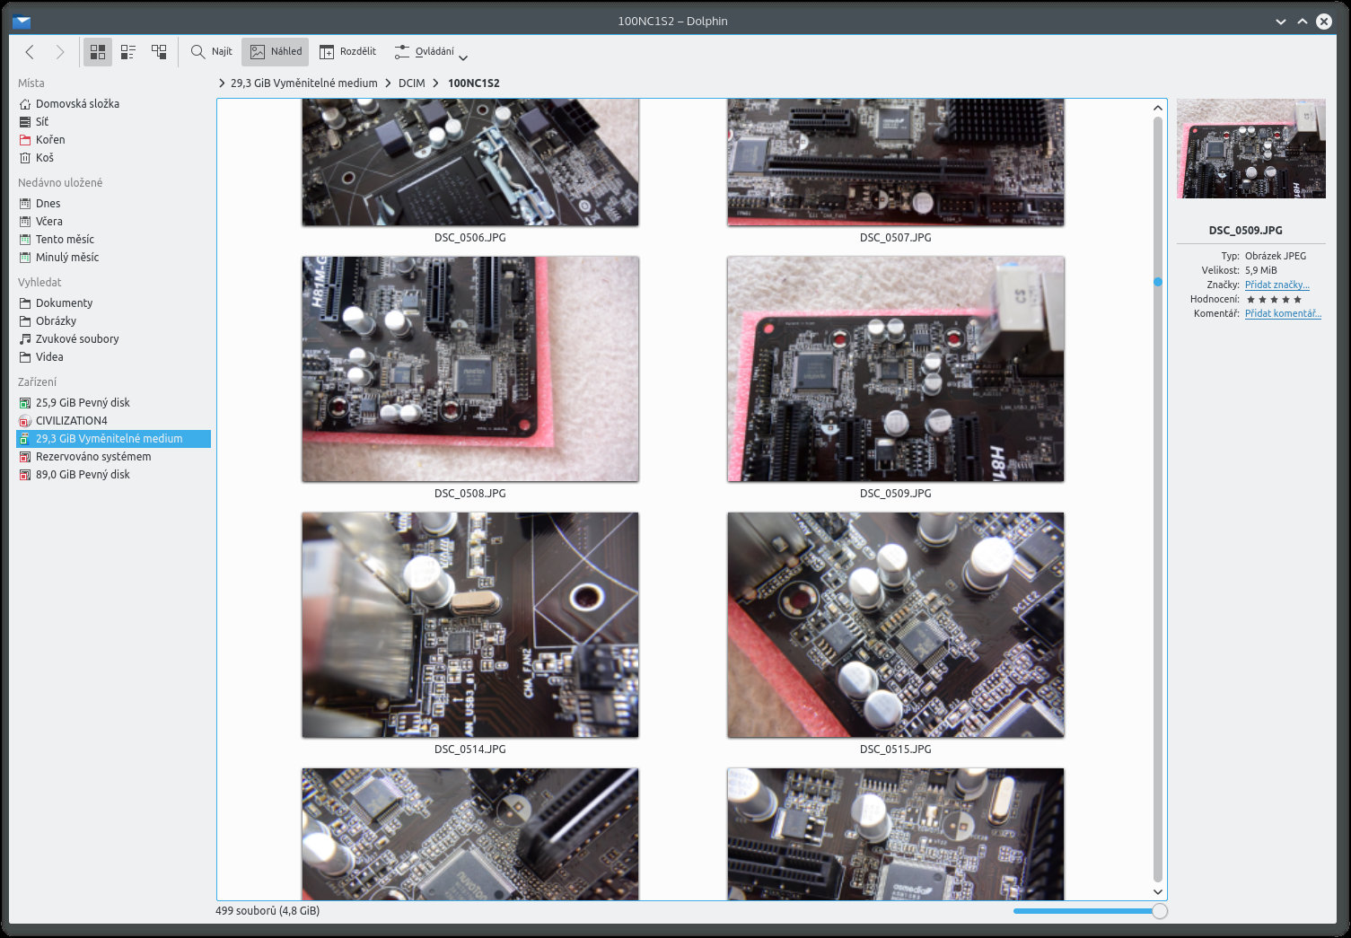Click preview image in information panel

click(1251, 148)
